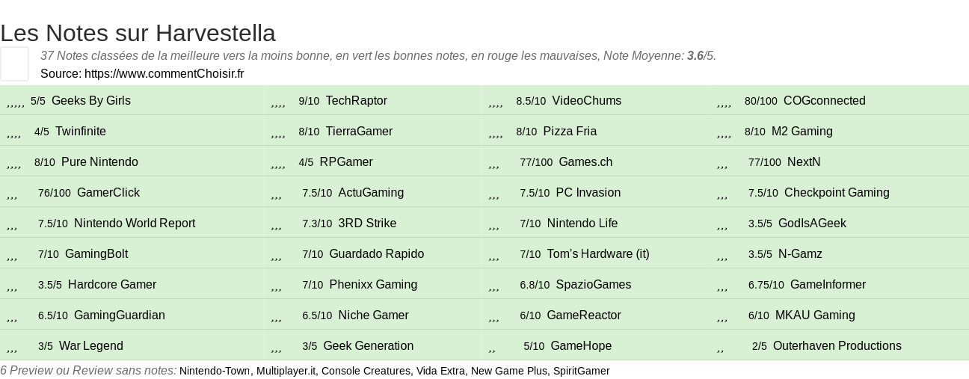Open the RPGamer 4/5 review
969x379 pixels.
click(346, 162)
